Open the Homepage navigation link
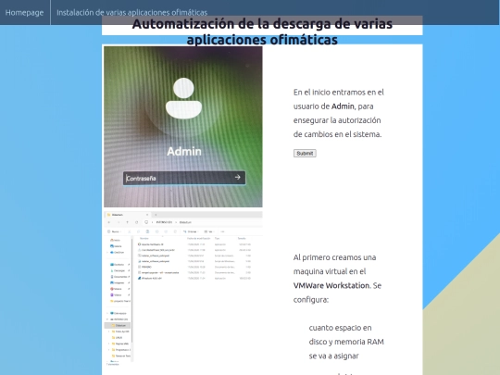The width and height of the screenshot is (500, 375). 25,12
